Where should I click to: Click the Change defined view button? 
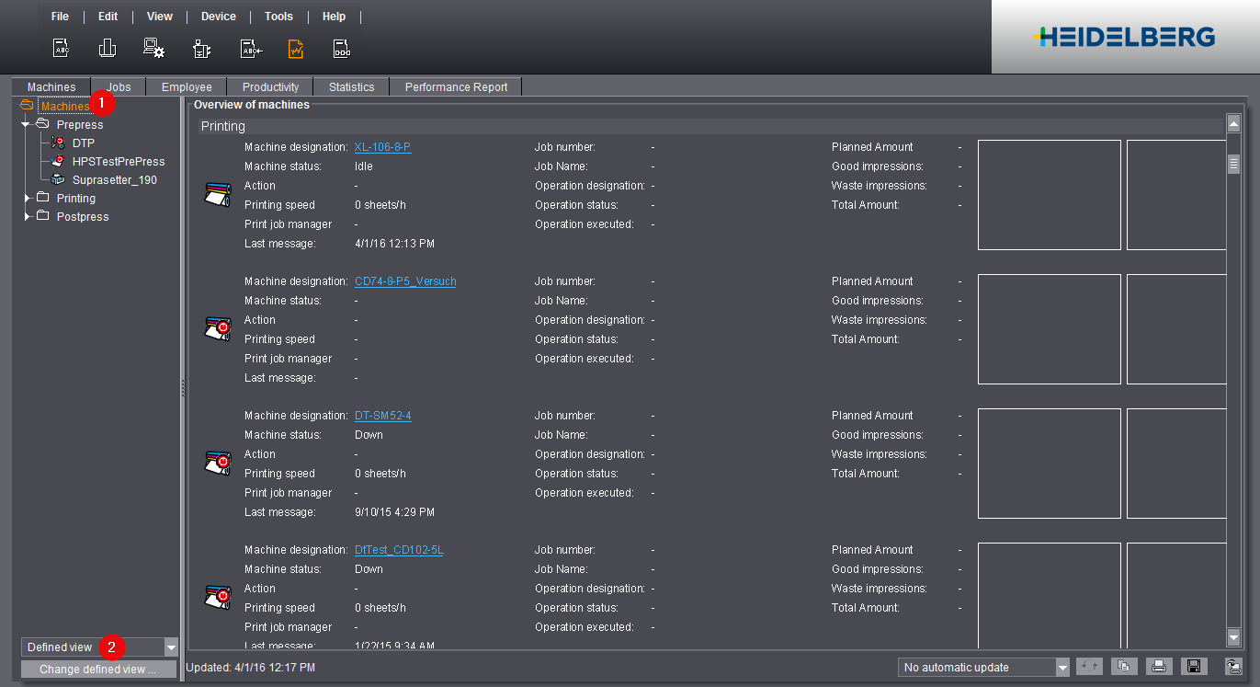click(98, 670)
